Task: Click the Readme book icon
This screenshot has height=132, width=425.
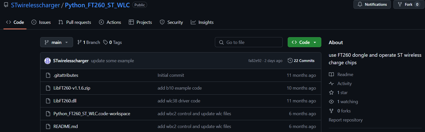Action: [x=331, y=75]
